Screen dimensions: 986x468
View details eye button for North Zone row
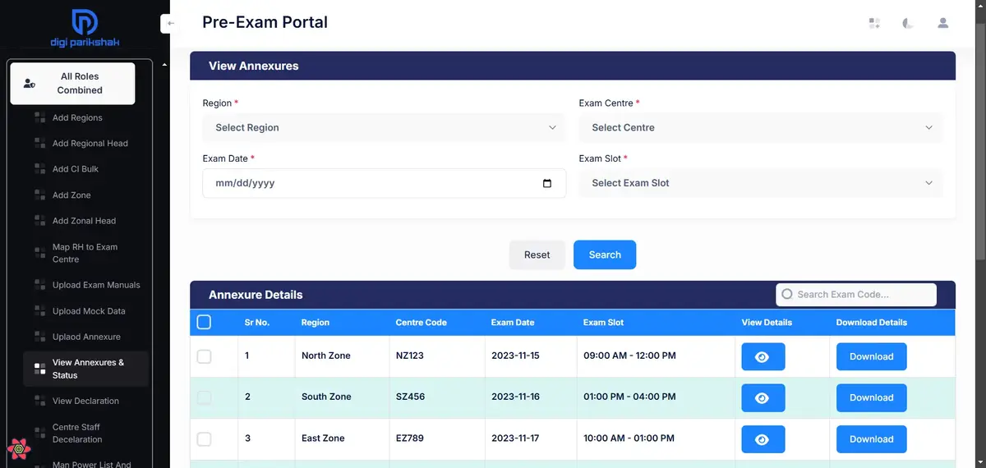pos(763,356)
